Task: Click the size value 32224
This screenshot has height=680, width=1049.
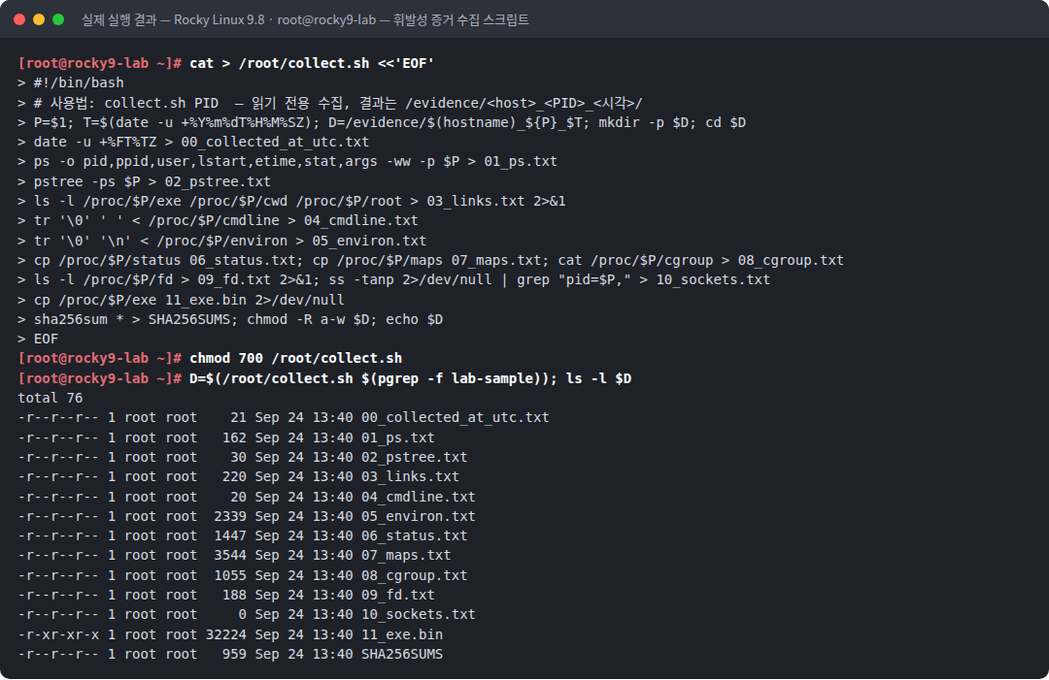Action: pos(226,634)
